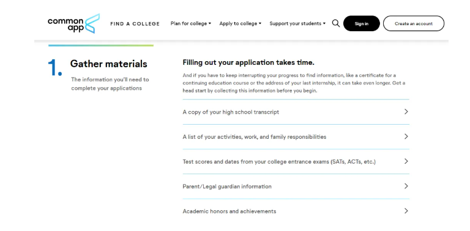Click the arrow next to Parent/Legal guardian information
Image resolution: width=470 pixels, height=231 pixels.
pyautogui.click(x=406, y=186)
